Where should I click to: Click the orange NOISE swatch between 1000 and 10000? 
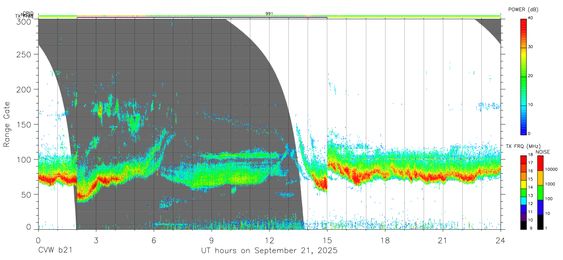click(540, 178)
